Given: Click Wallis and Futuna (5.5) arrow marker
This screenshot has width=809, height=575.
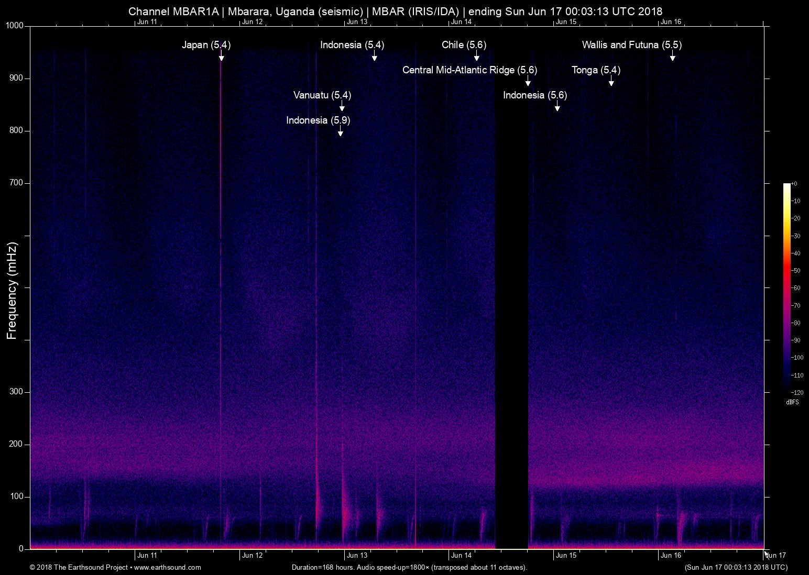Looking at the screenshot, I should pos(673,56).
